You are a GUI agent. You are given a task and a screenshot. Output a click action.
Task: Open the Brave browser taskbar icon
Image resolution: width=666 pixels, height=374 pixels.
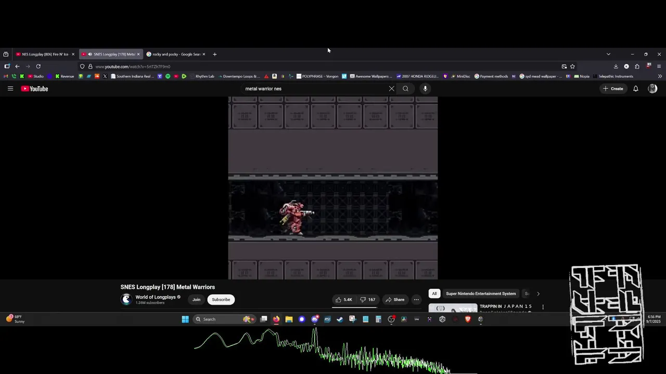tap(468, 319)
